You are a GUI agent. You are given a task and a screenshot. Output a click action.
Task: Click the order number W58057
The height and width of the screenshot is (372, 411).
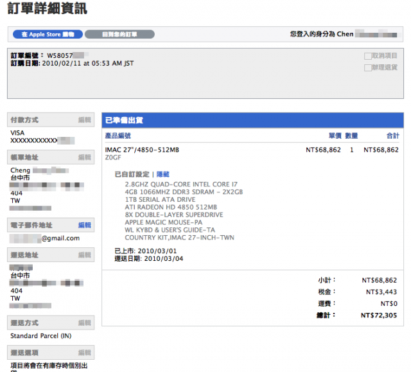[x=60, y=56]
